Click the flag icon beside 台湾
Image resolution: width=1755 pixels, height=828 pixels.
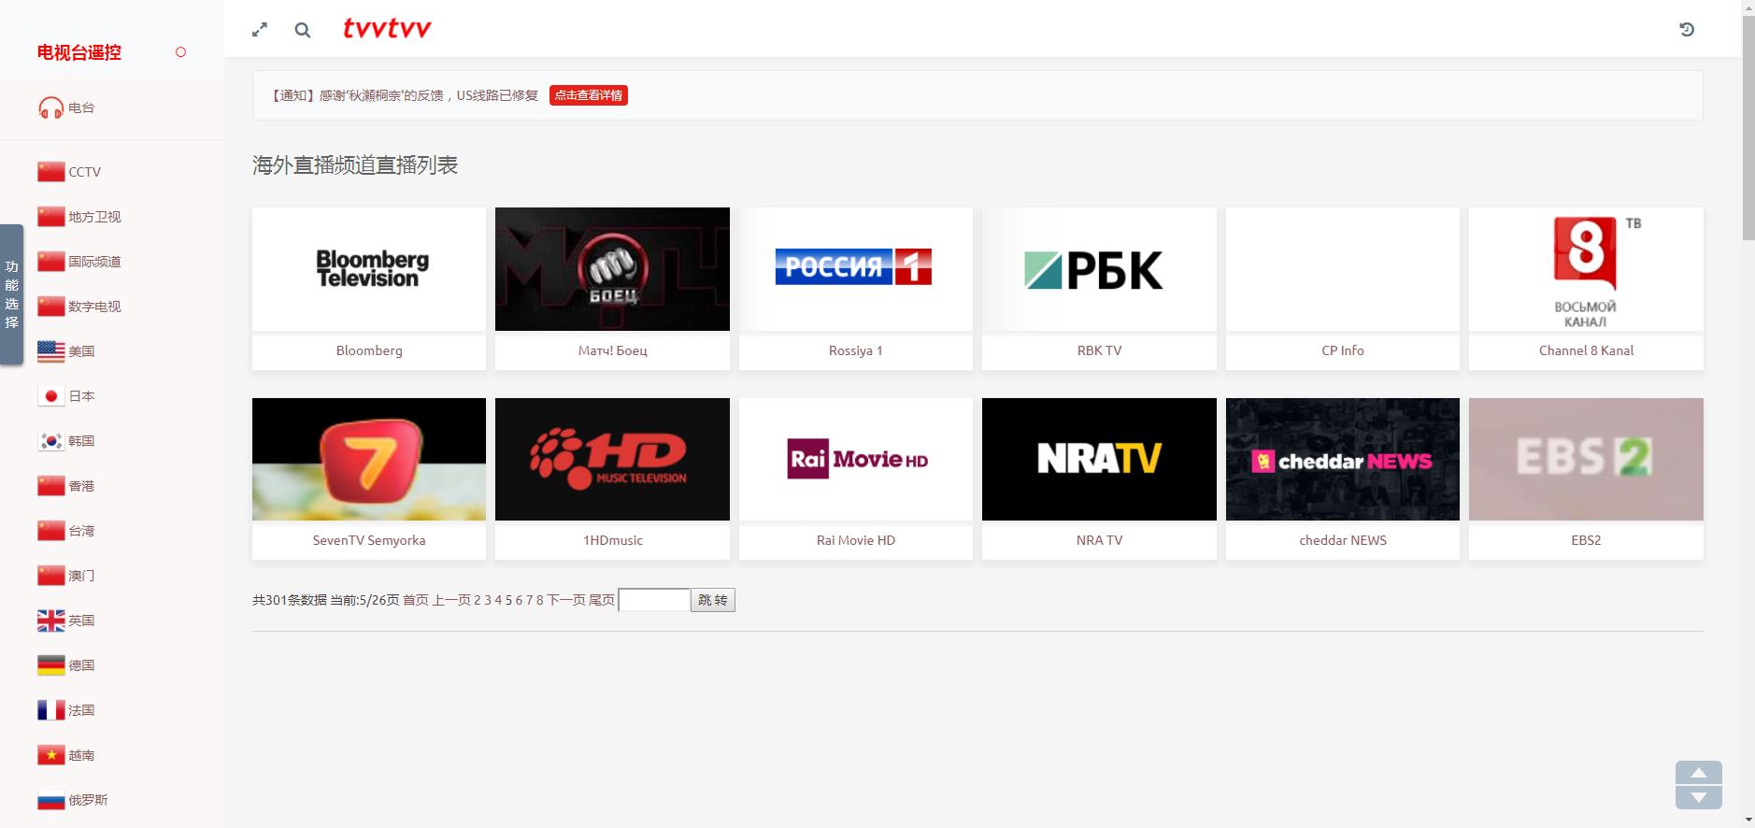point(50,531)
